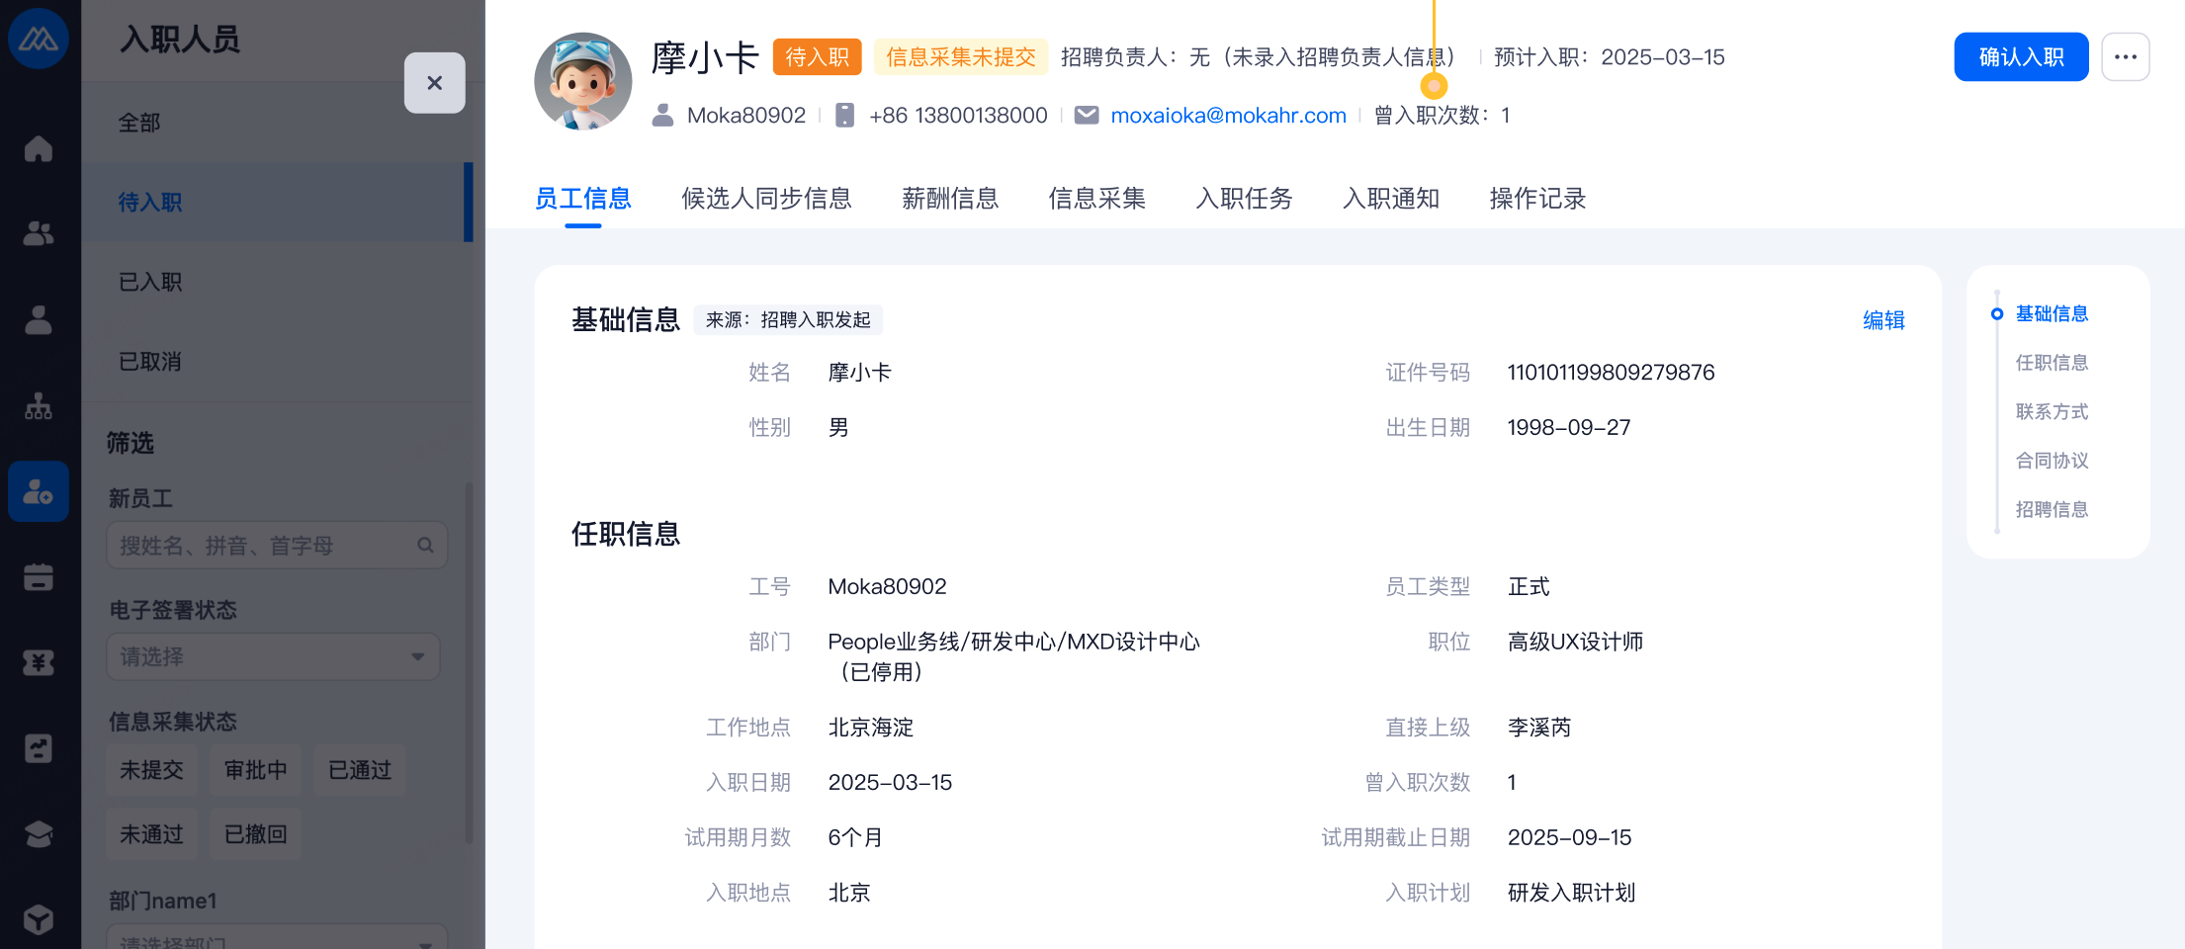Screen dimensions: 2185x949
Task: Toggle the 审批中 status filter chip
Action: [255, 770]
